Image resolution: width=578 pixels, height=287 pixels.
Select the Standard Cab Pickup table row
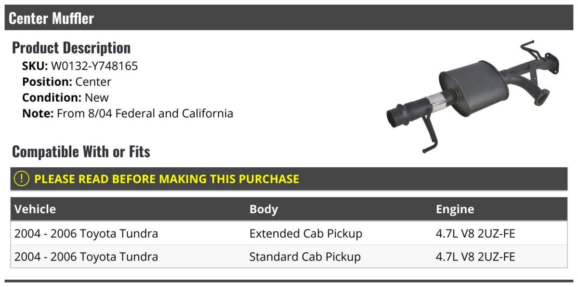click(289, 257)
